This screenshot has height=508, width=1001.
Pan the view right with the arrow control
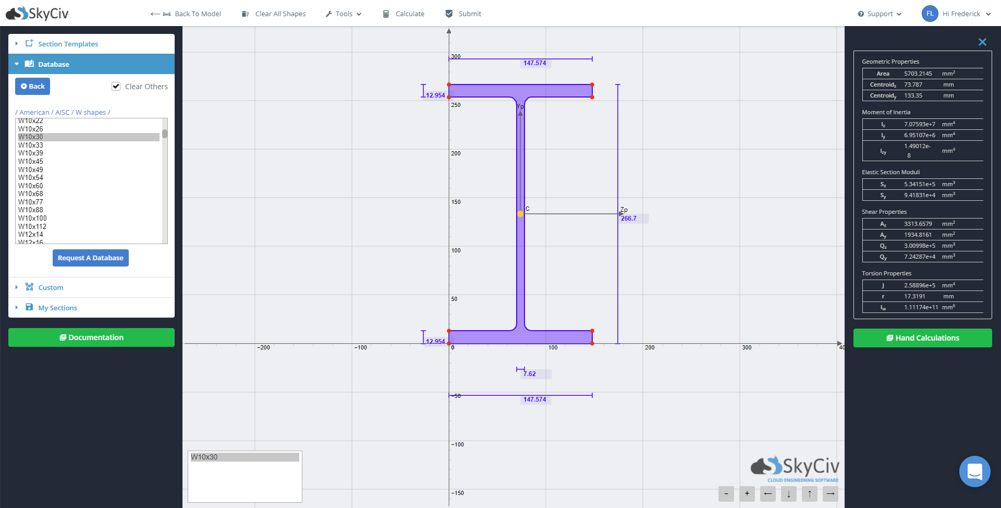(x=831, y=494)
